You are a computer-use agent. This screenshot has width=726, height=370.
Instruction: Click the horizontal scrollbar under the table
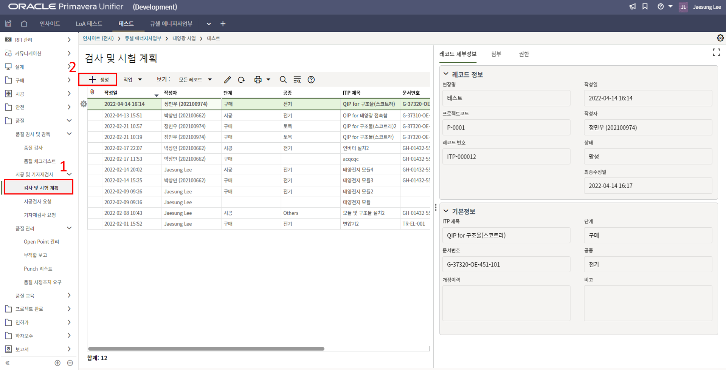[x=206, y=348]
